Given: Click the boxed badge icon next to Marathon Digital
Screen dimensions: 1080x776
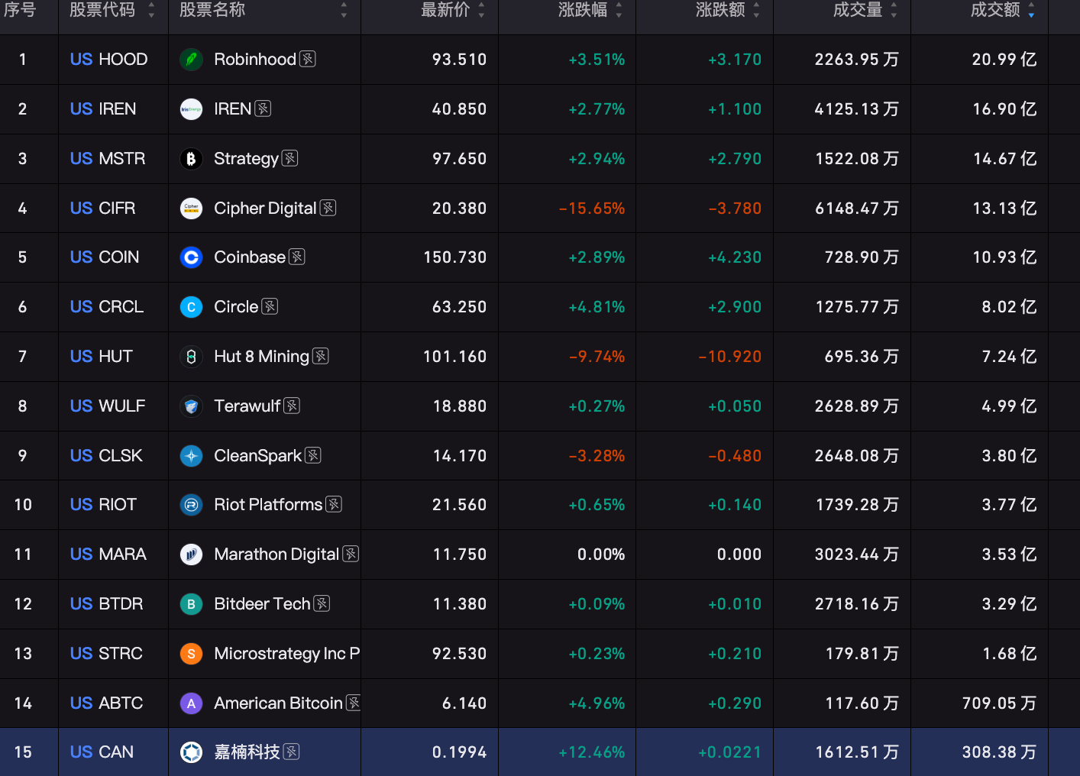Looking at the screenshot, I should coord(351,554).
